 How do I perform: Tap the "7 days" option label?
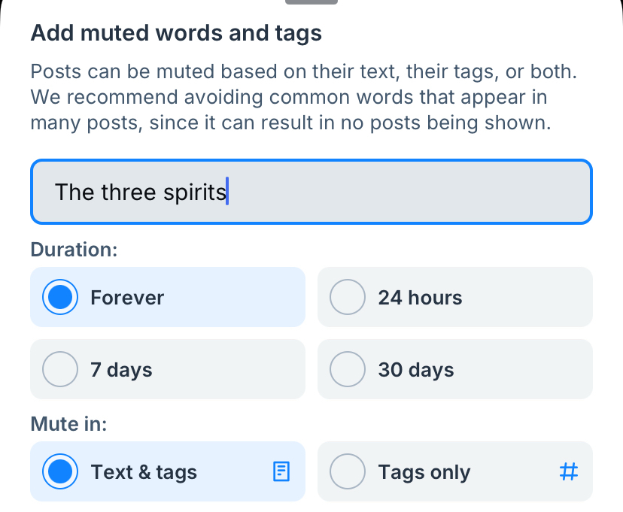coord(121,370)
